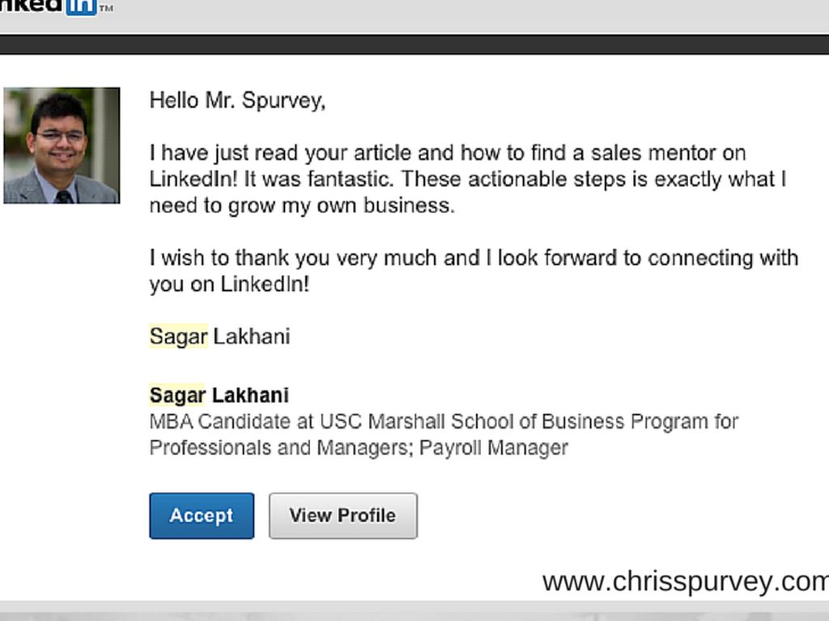Click the paragraph about the sales mentor article
This screenshot has width=829, height=621.
(x=467, y=179)
